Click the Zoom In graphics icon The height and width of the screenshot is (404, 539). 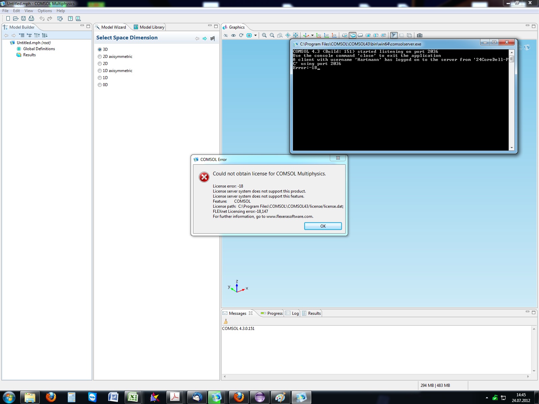264,35
